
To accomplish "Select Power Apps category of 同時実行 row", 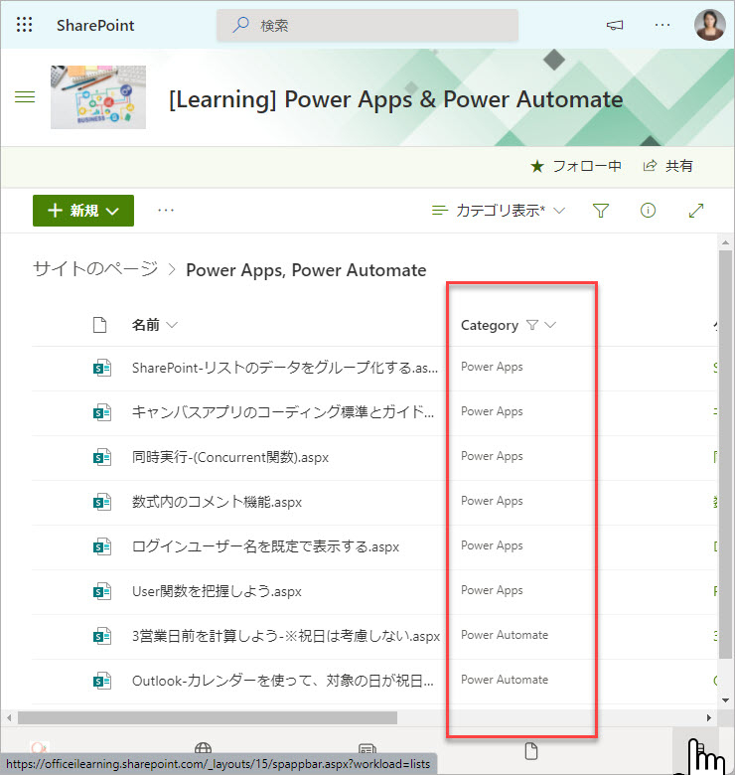I will point(492,456).
